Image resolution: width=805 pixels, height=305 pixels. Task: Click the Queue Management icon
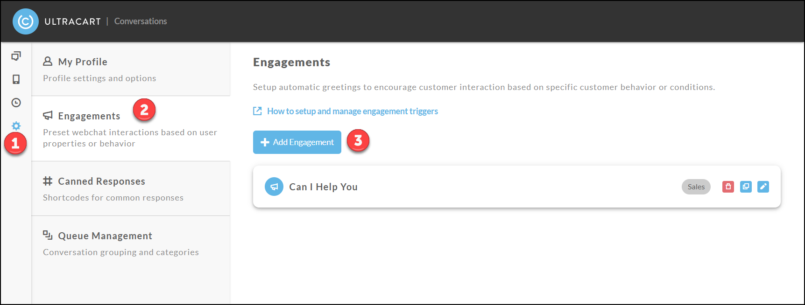[x=48, y=235]
